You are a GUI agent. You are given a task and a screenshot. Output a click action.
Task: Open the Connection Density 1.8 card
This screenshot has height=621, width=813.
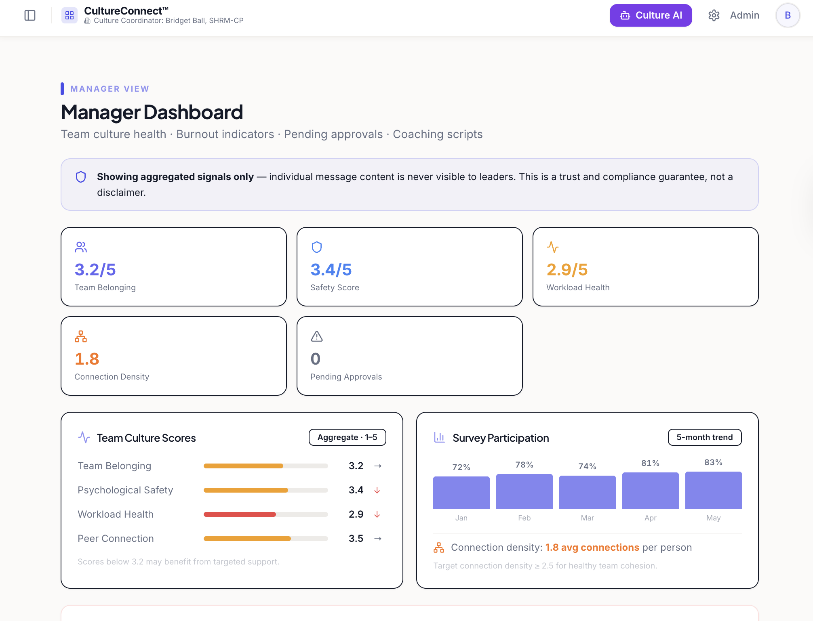pyautogui.click(x=174, y=356)
